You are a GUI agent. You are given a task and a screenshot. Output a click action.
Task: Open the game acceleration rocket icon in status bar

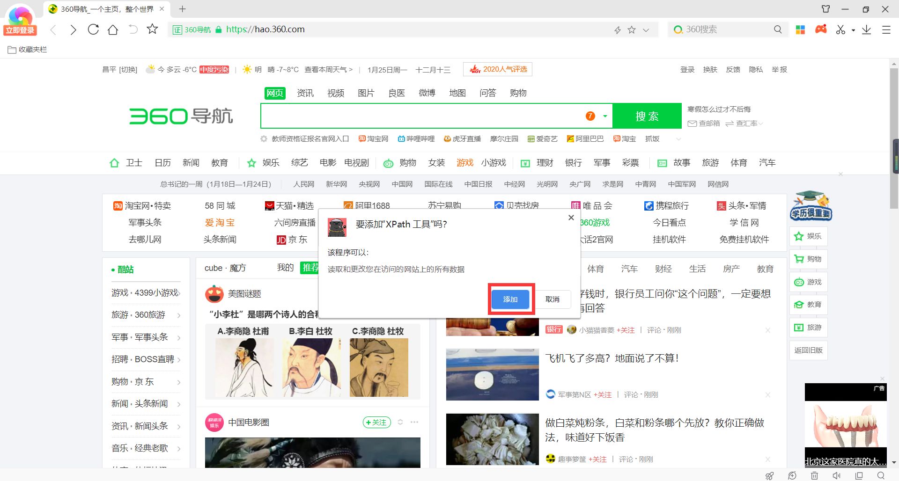769,476
